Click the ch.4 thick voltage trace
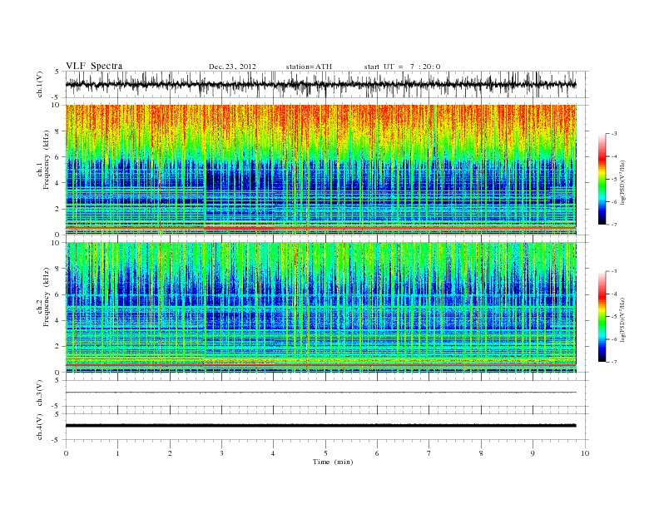This screenshot has width=659, height=509. 320,426
